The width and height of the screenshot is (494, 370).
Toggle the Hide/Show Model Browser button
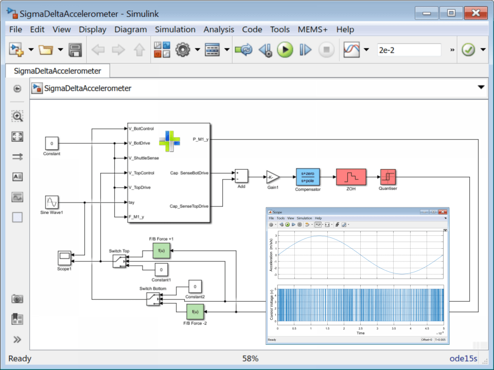pyautogui.click(x=17, y=340)
